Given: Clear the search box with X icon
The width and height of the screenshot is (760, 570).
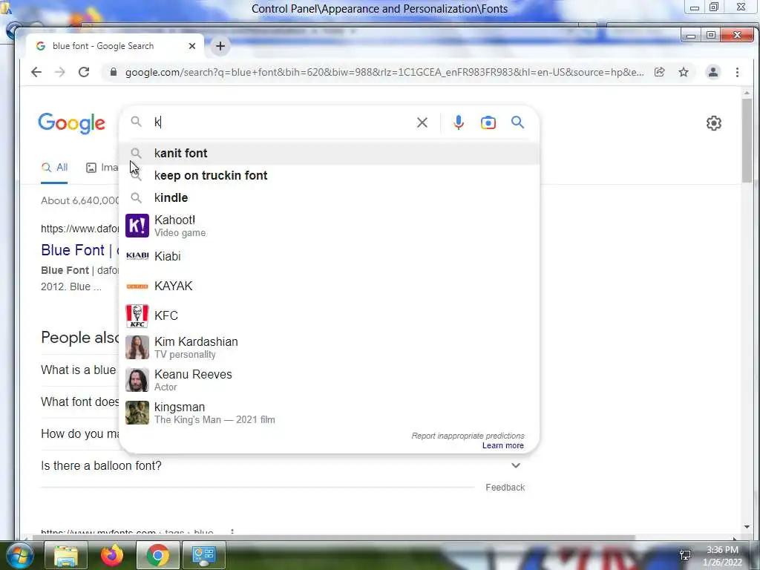Looking at the screenshot, I should pyautogui.click(x=422, y=122).
